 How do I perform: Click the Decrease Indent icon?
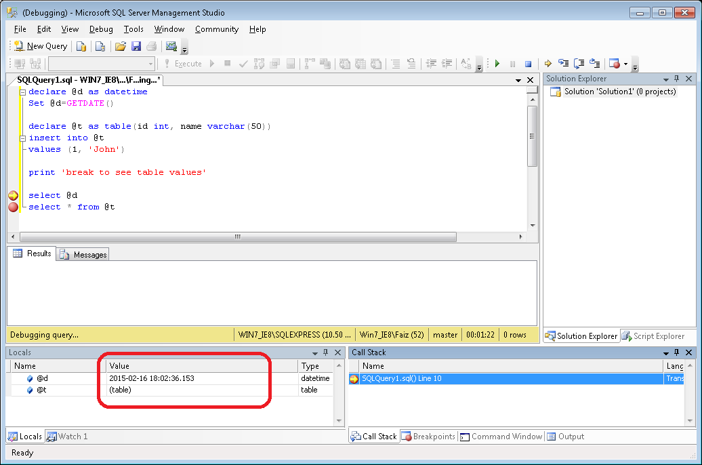click(x=431, y=64)
